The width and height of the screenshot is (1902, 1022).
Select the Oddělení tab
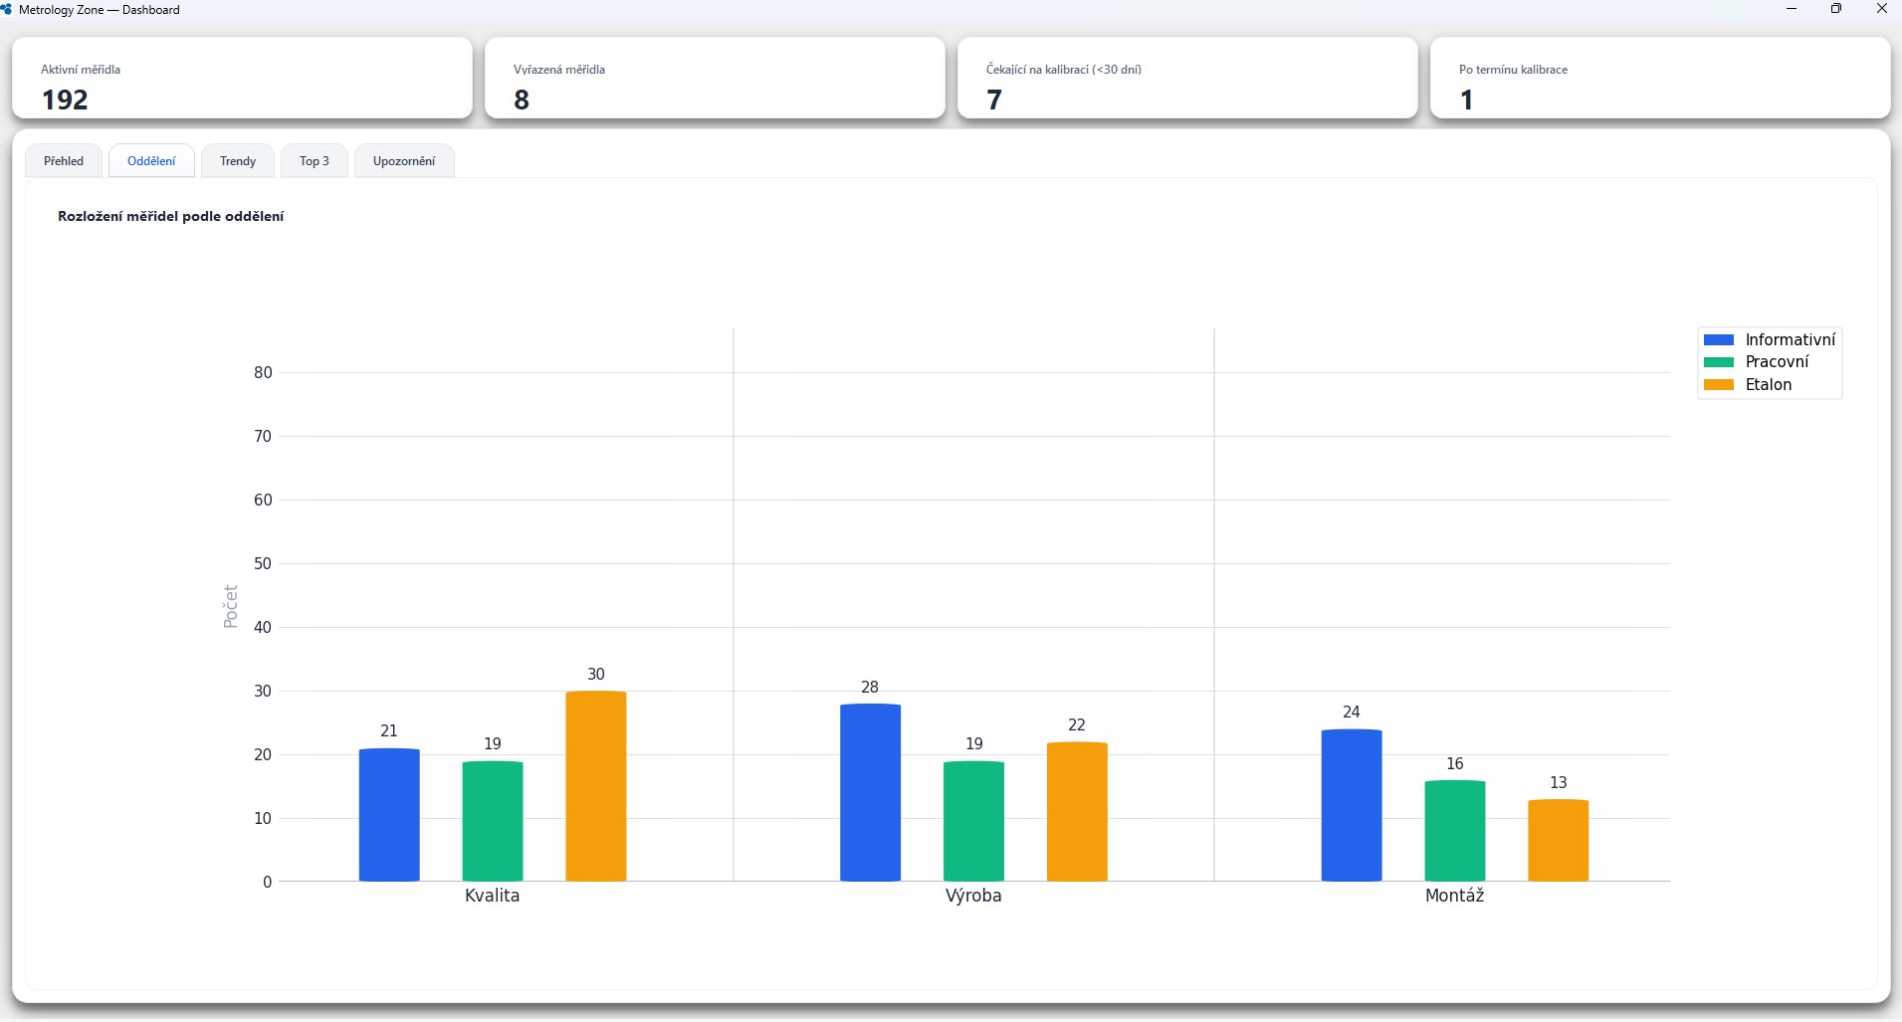151,161
